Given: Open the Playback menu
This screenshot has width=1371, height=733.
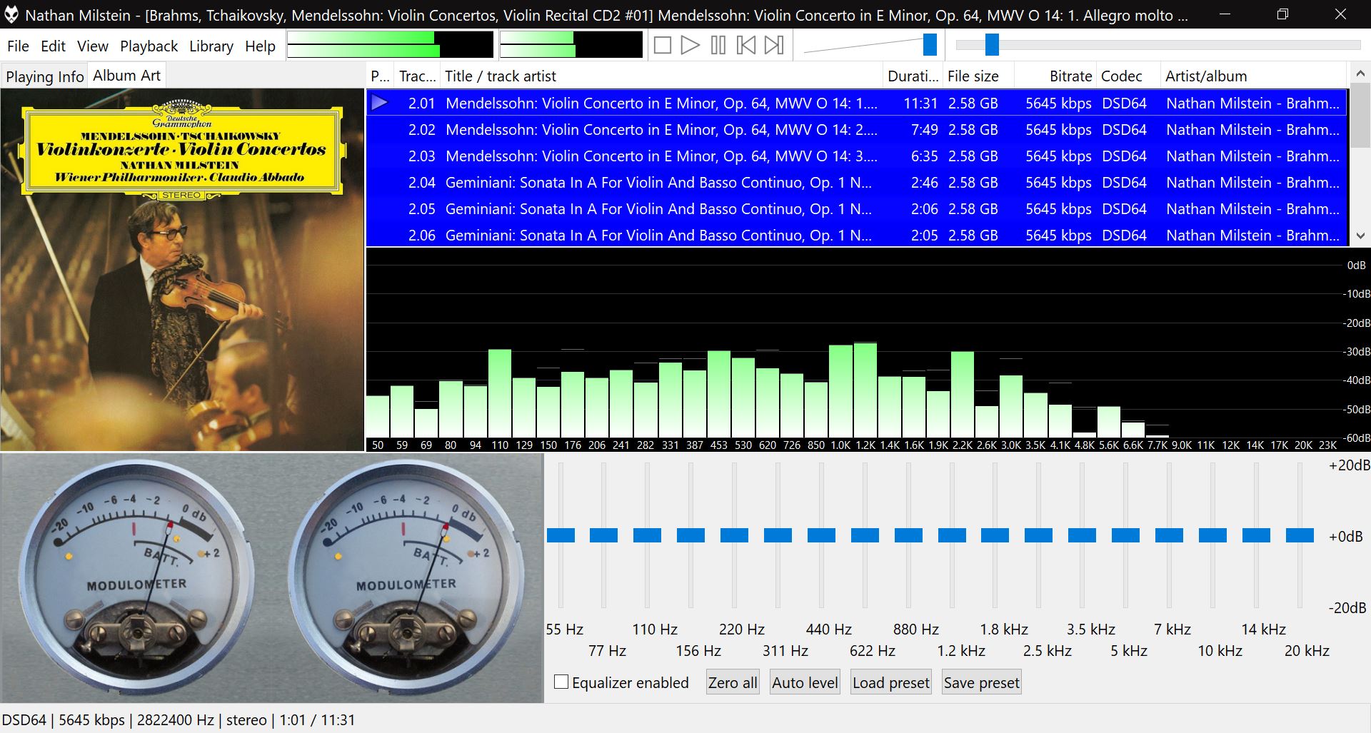Looking at the screenshot, I should coord(149,46).
